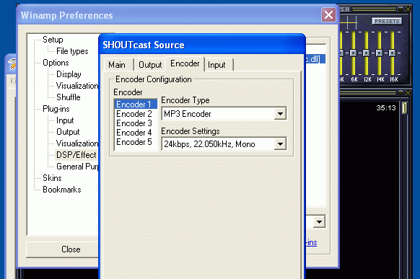
Task: Click the 6K equalizer band slider
Action: (354, 53)
